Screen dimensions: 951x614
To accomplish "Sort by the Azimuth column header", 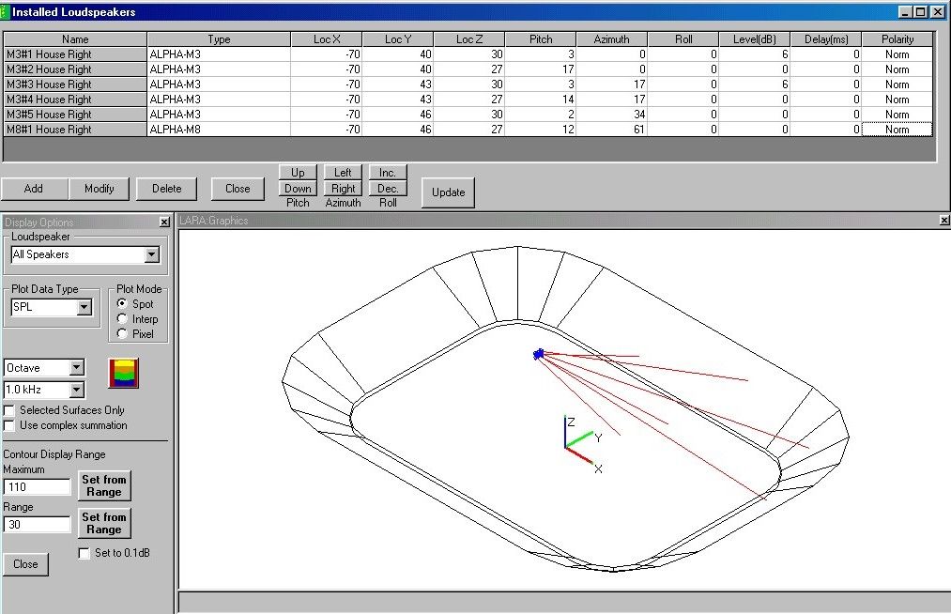I will pyautogui.click(x=611, y=39).
